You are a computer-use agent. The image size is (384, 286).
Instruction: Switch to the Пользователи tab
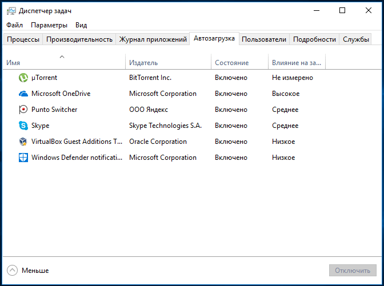pos(264,39)
